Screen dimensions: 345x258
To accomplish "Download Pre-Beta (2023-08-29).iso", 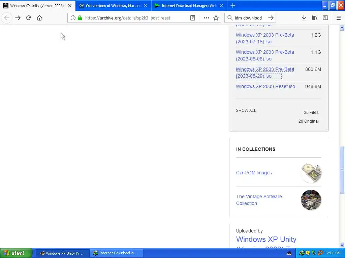I will pos(265,73).
